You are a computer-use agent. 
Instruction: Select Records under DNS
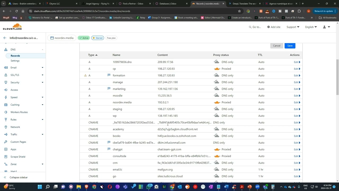click(15, 56)
